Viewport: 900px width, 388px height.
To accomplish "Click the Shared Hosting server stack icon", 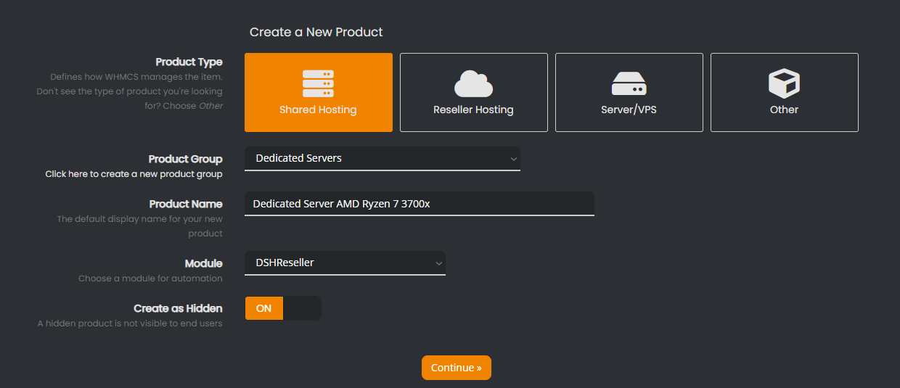I will [318, 83].
